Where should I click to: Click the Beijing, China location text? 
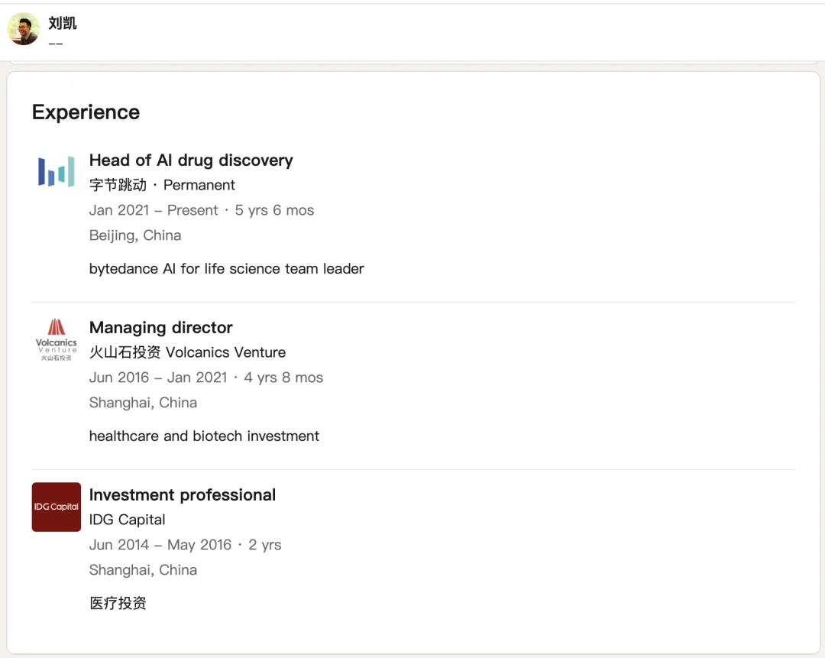pyautogui.click(x=135, y=235)
